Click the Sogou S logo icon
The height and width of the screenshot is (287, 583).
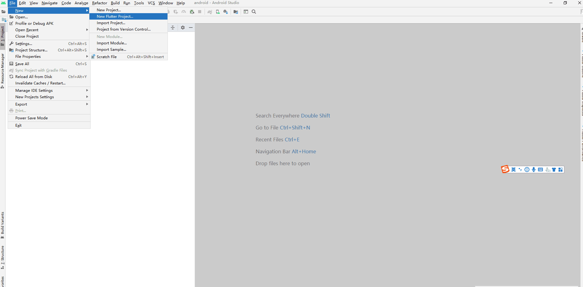[505, 169]
